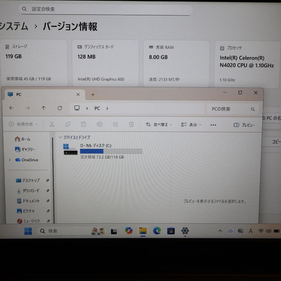Toggle the OneDrive cloud icon in system tray
Viewport: 281px width, 281px height.
tap(230, 231)
